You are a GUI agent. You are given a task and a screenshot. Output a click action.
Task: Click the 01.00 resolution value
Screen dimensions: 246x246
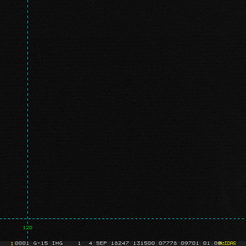coord(211,243)
